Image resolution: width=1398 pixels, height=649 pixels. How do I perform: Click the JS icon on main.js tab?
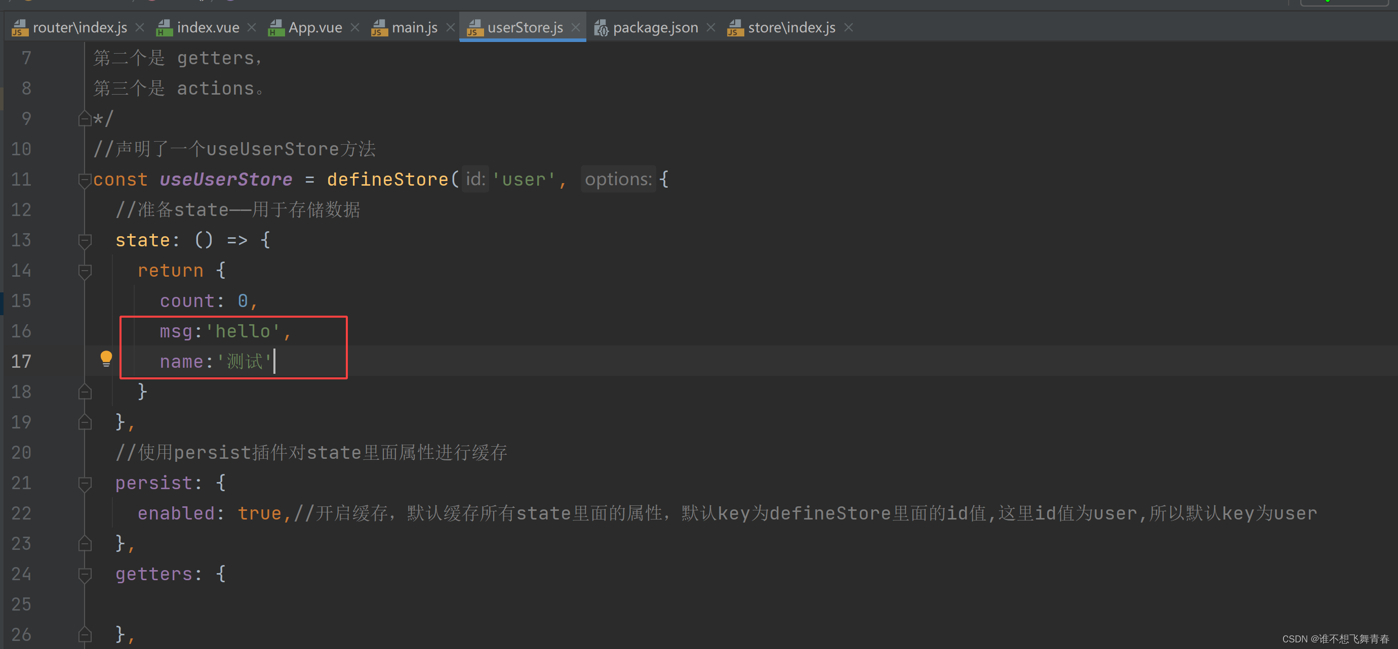pyautogui.click(x=379, y=27)
